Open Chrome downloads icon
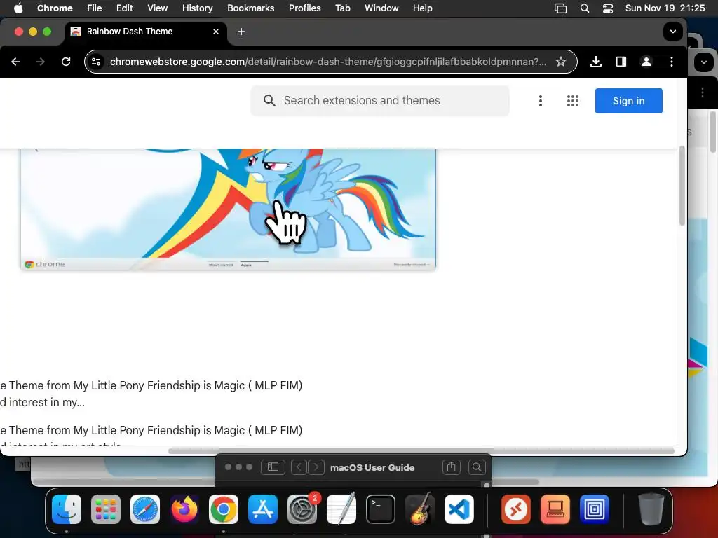The width and height of the screenshot is (718, 538). (x=596, y=62)
